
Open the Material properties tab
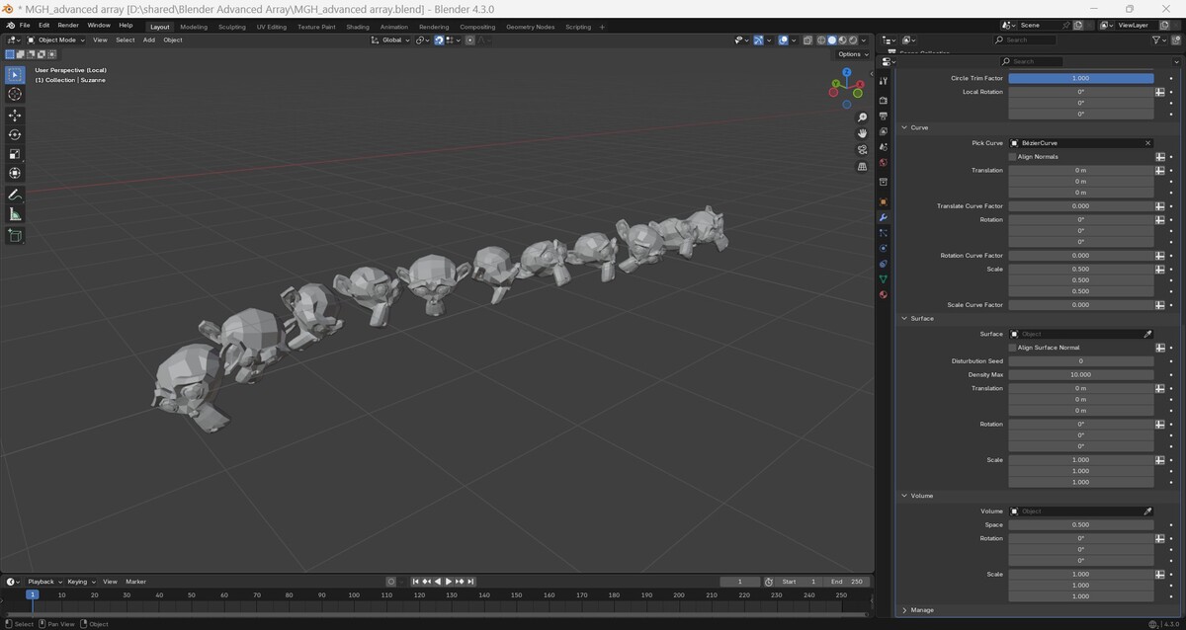pyautogui.click(x=884, y=294)
